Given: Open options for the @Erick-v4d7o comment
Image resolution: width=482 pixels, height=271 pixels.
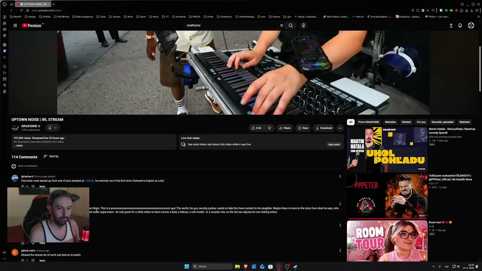Looking at the screenshot, I should point(340,250).
